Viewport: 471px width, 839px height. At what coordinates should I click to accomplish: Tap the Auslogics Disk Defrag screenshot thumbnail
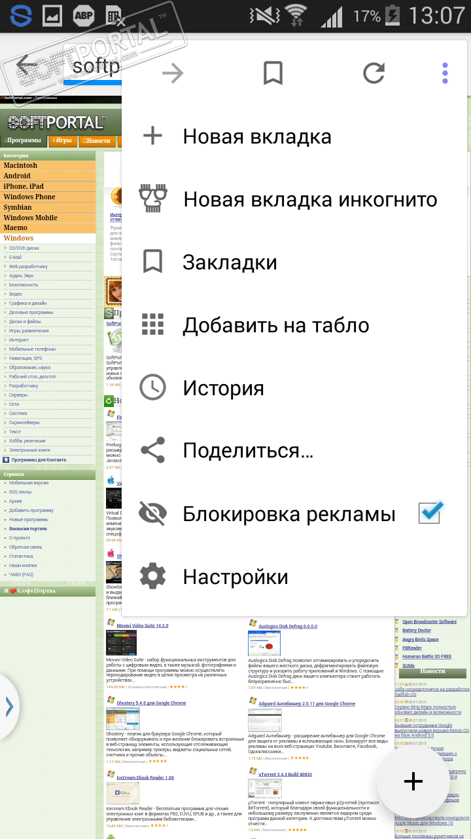(x=264, y=644)
